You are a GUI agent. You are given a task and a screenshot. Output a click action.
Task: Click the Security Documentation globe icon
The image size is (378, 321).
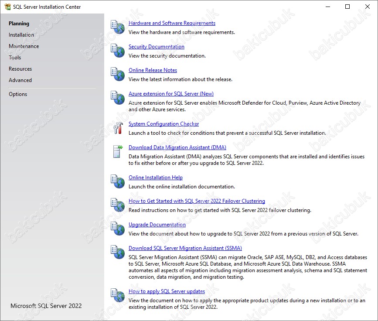pyautogui.click(x=118, y=51)
